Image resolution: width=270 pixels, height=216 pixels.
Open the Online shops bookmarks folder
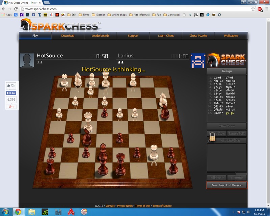117,15
